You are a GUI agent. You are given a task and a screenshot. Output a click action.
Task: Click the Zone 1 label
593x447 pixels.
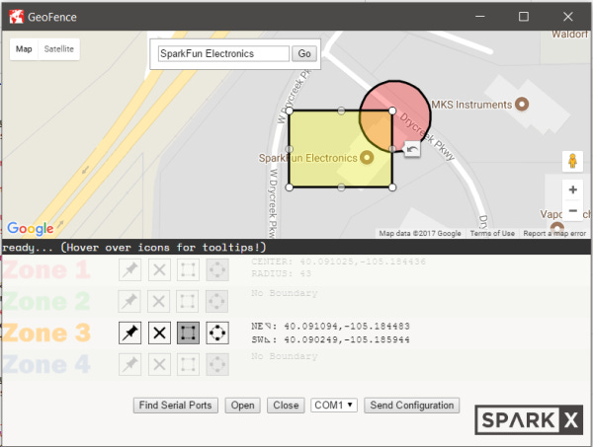[x=46, y=270]
